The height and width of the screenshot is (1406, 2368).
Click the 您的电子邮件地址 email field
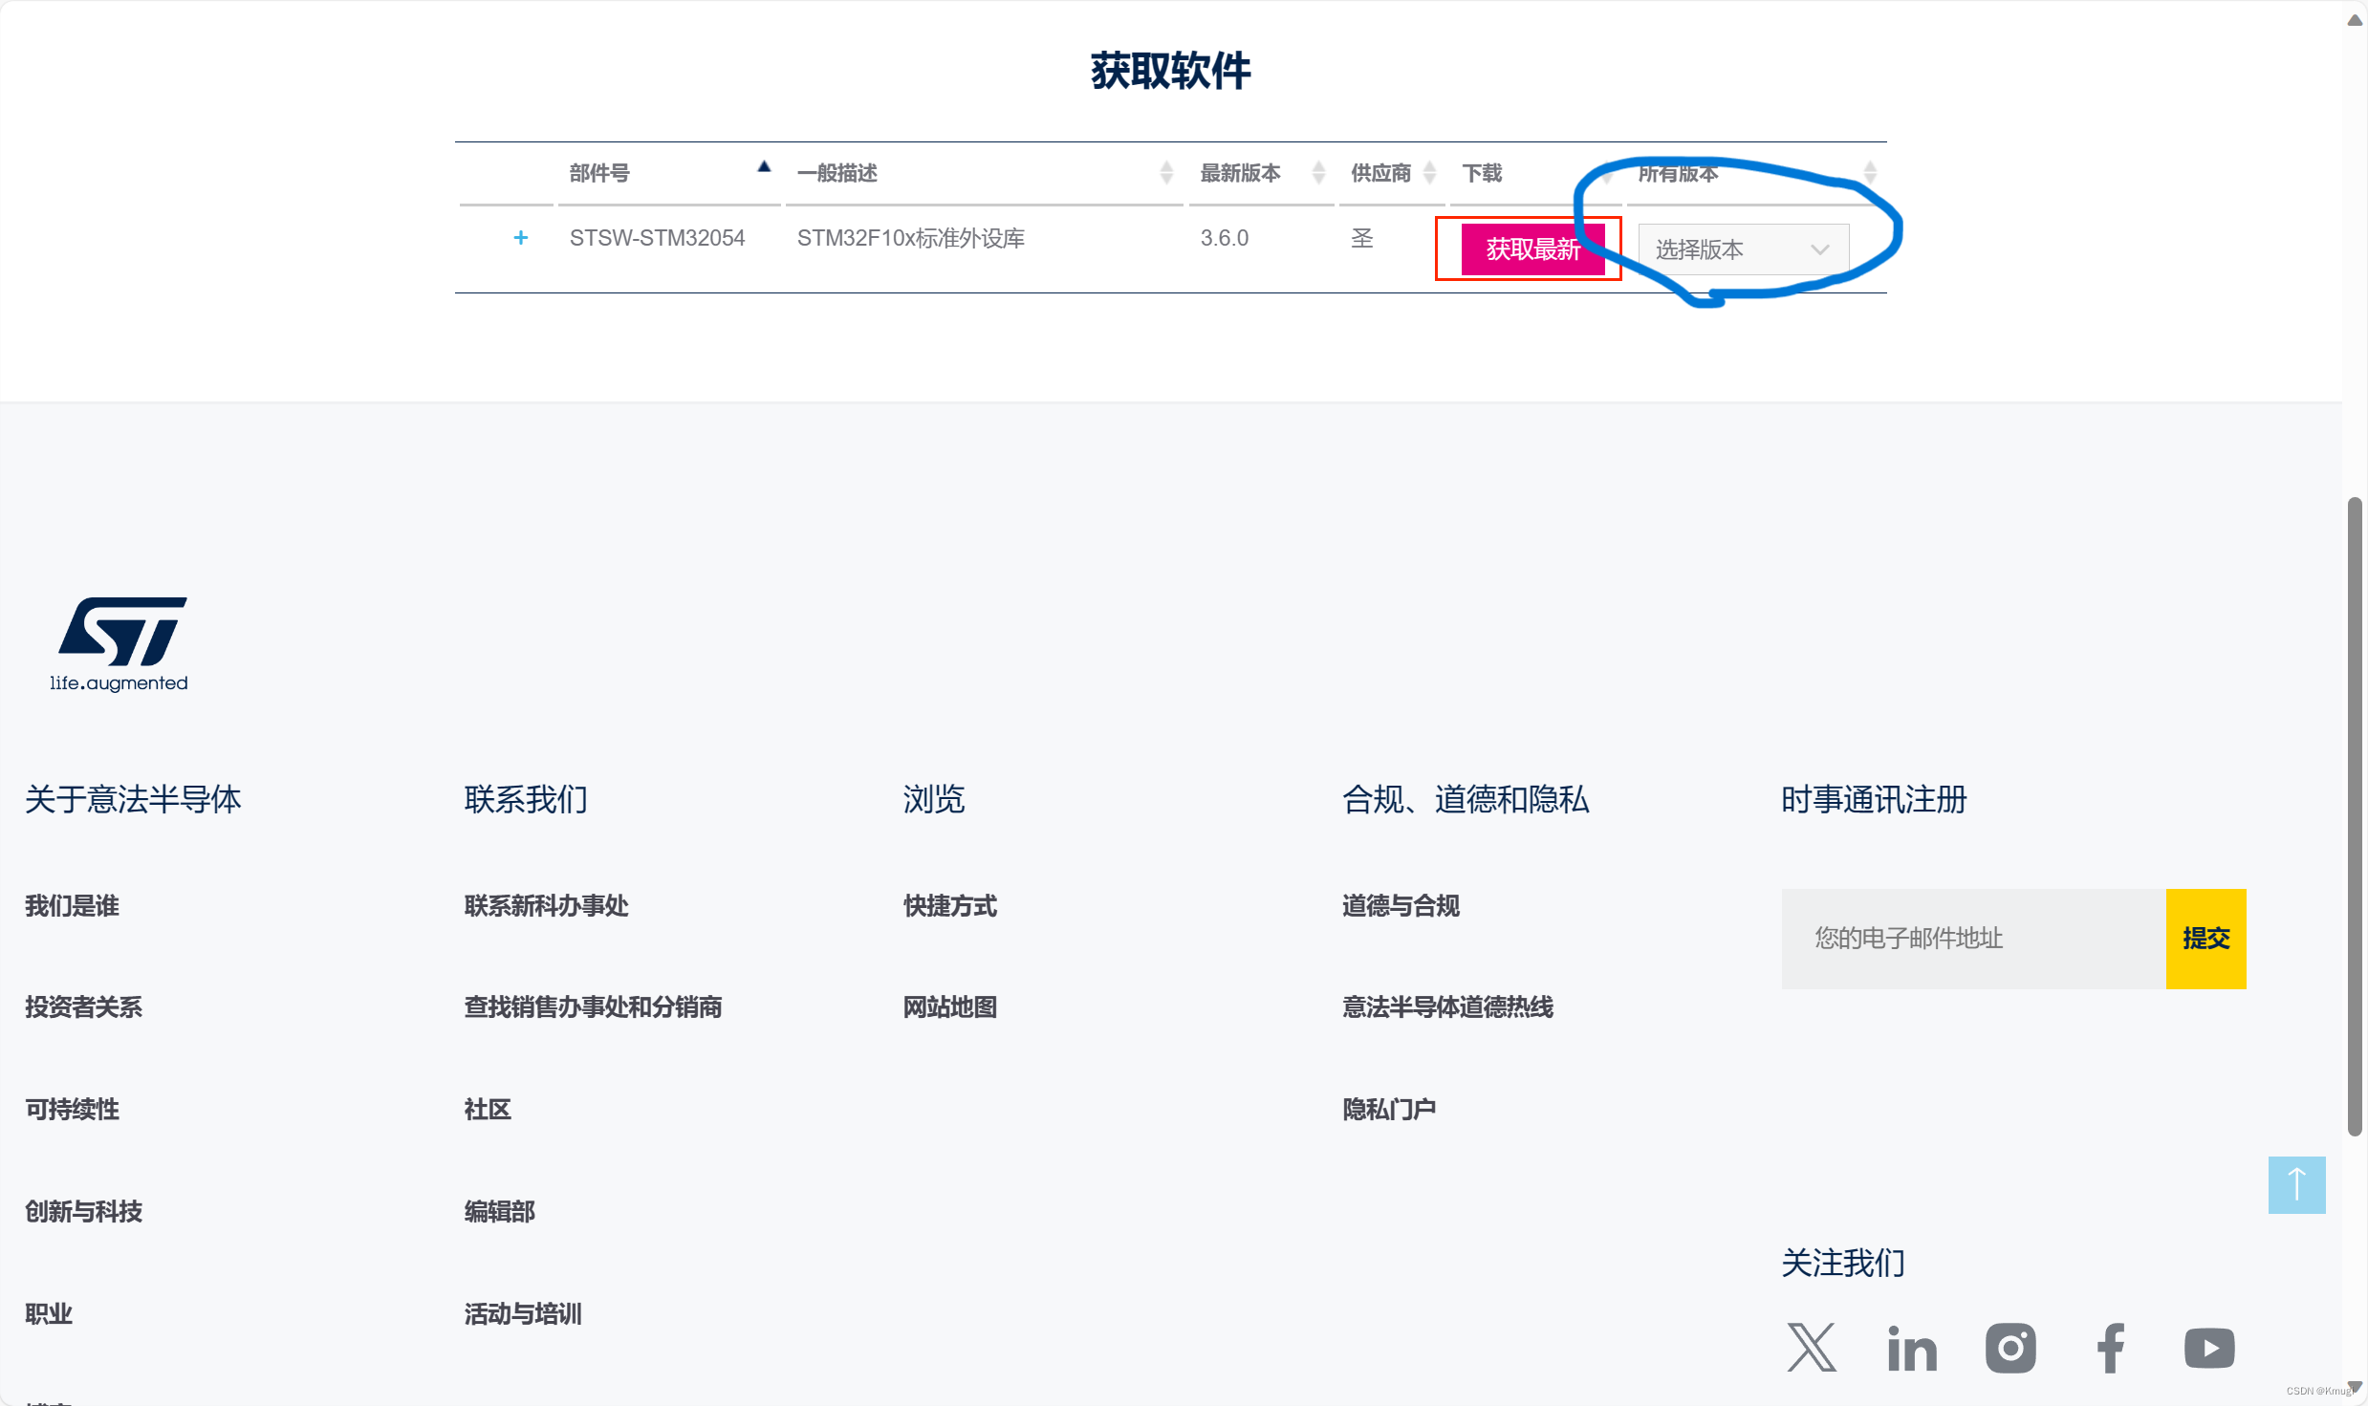[x=1973, y=939]
